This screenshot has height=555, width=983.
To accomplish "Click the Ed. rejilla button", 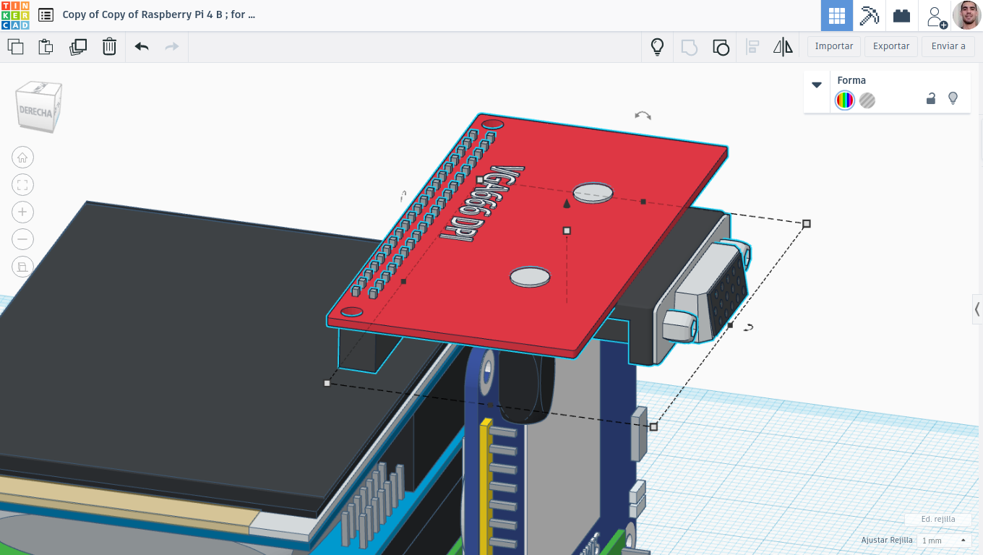I will (x=938, y=519).
